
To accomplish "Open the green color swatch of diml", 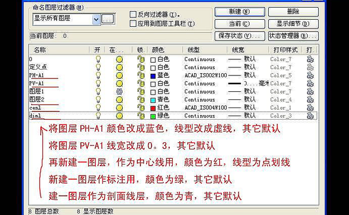I will click(x=153, y=116).
